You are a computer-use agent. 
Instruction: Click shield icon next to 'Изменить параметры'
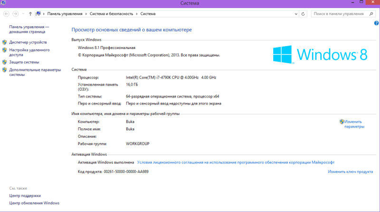coord(342,122)
